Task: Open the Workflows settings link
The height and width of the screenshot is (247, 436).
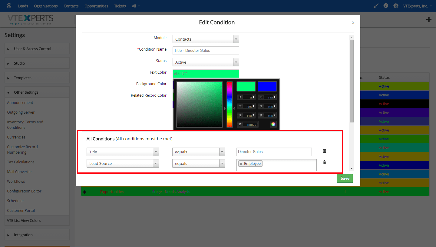Action: [x=16, y=181]
